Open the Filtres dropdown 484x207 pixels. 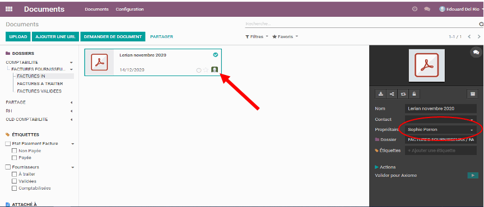tap(257, 37)
